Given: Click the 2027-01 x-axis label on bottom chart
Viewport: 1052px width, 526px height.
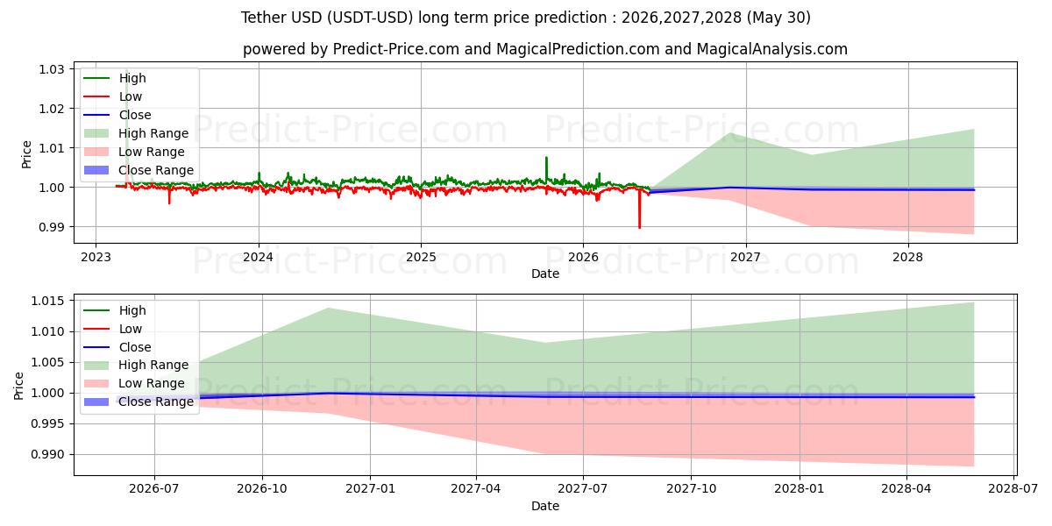Looking at the screenshot, I should (370, 489).
